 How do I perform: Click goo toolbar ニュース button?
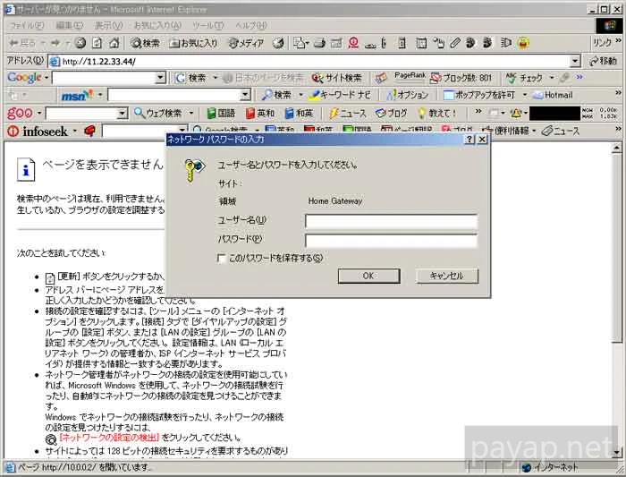tap(347, 114)
